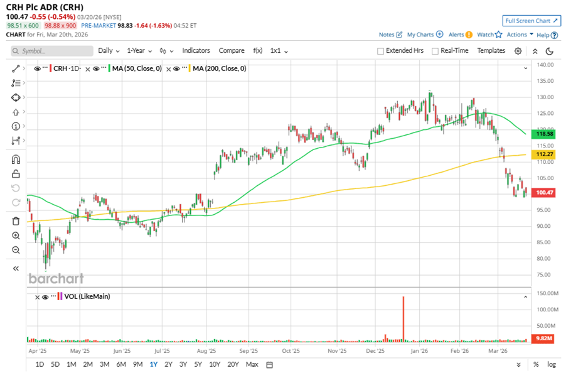Image resolution: width=566 pixels, height=378 pixels.
Task: Select the shapes drawing tool
Action: click(x=16, y=97)
